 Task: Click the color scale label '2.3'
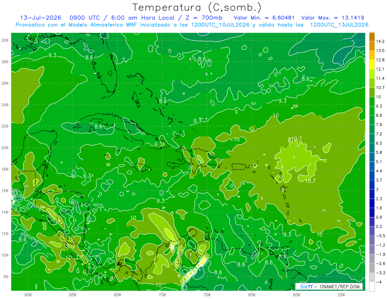(x=379, y=199)
